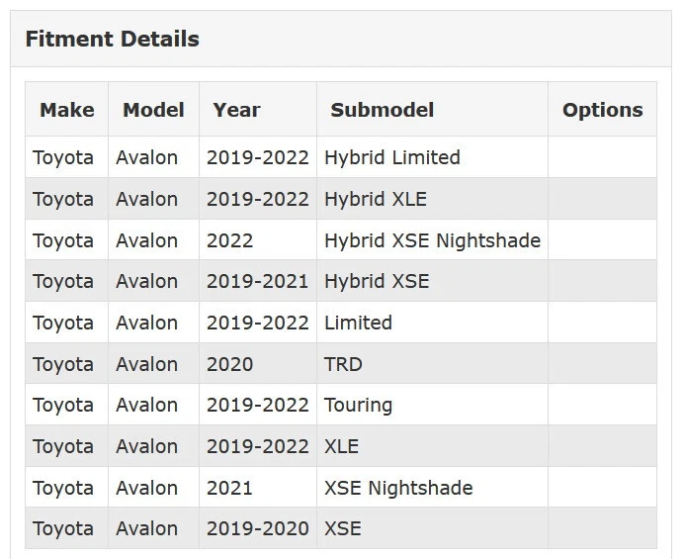This screenshot has height=559, width=686.
Task: Select the TRD submodel cell
Action: pyautogui.click(x=343, y=364)
